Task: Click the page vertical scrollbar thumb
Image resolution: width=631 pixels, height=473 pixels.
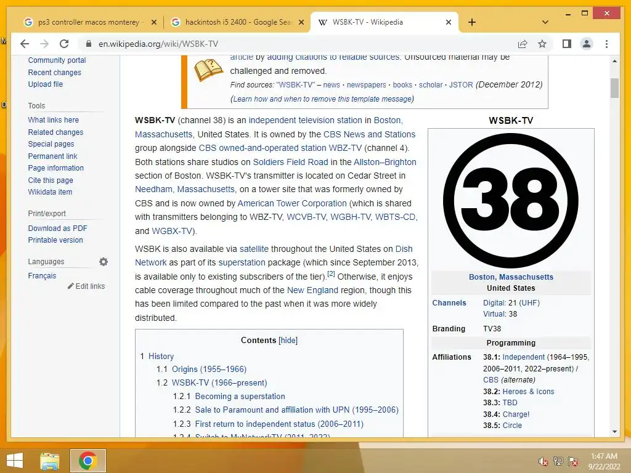Action: pyautogui.click(x=614, y=88)
